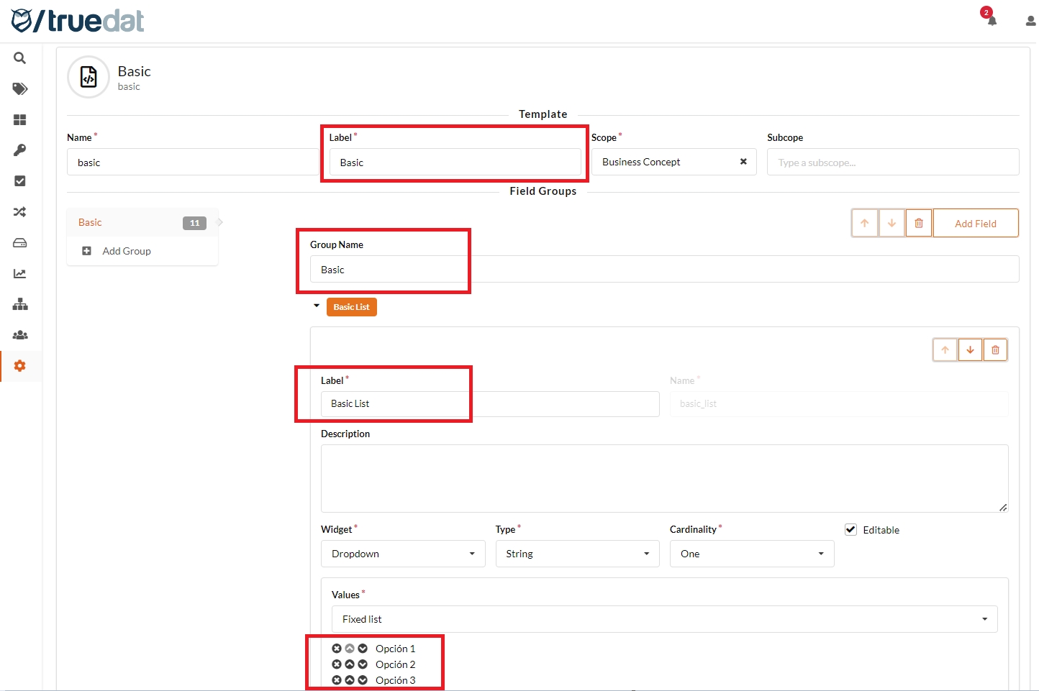Toggle the Editable checkbox
1039x691 pixels.
pos(850,530)
